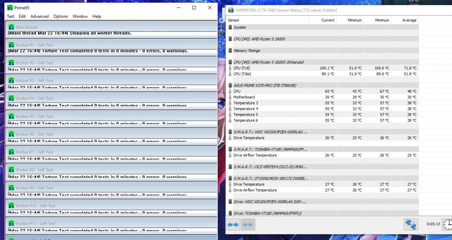
Task: Click the 0:05:13 elapsed time readout
Action: pyautogui.click(x=433, y=224)
